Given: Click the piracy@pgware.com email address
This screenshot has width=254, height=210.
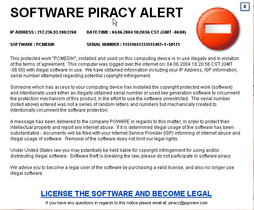Looking at the screenshot, I should point(188,203).
